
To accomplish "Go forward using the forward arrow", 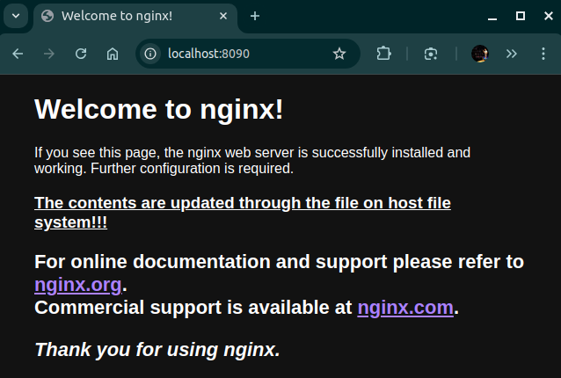I will (49, 54).
